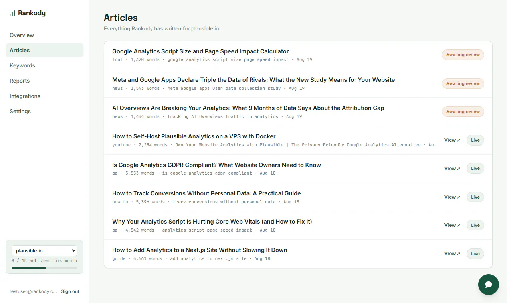Click the "qa · 4,542 words" metadata line
Screen dimensions: 507x303
click(194, 230)
